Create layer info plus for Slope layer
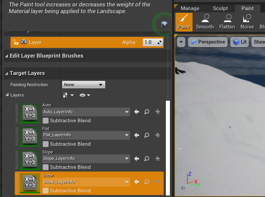 158,158
